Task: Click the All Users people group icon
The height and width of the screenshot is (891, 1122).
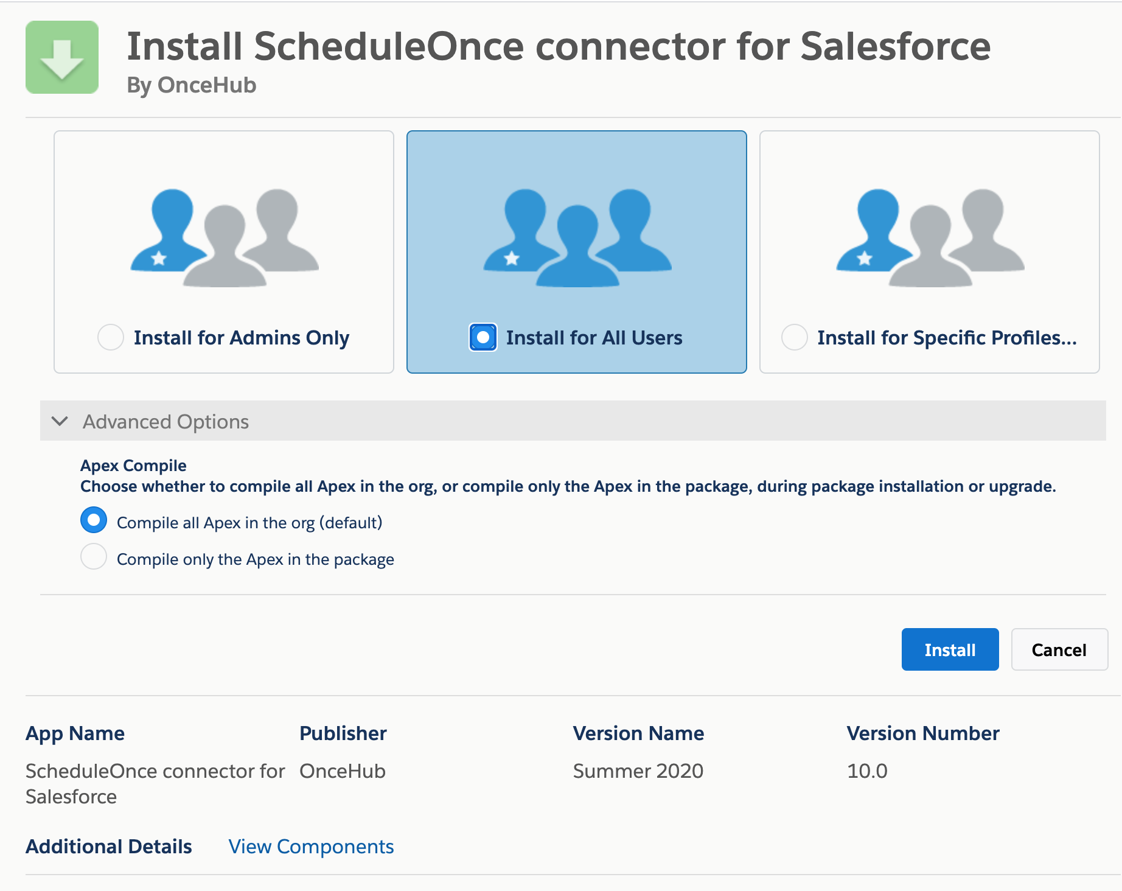Action: (577, 237)
